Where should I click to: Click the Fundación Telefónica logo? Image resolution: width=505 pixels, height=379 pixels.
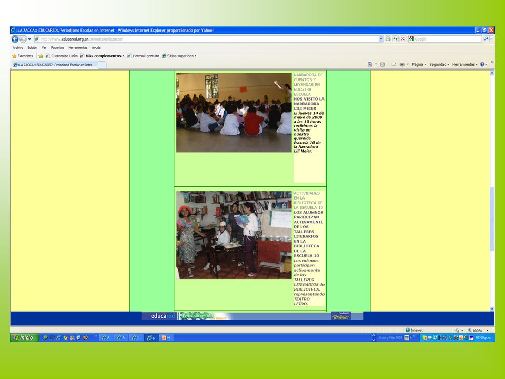pos(341,316)
